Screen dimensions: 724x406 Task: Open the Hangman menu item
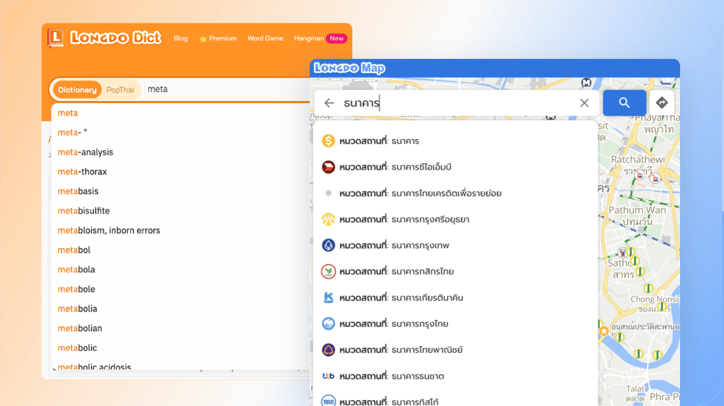tap(309, 38)
